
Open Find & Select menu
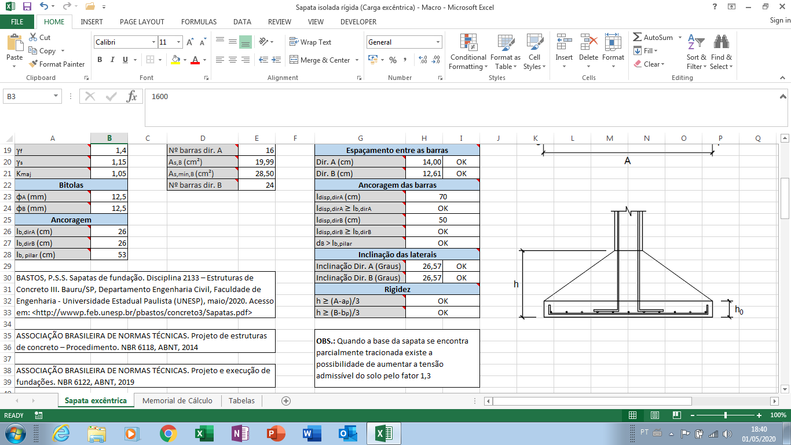[x=722, y=52]
